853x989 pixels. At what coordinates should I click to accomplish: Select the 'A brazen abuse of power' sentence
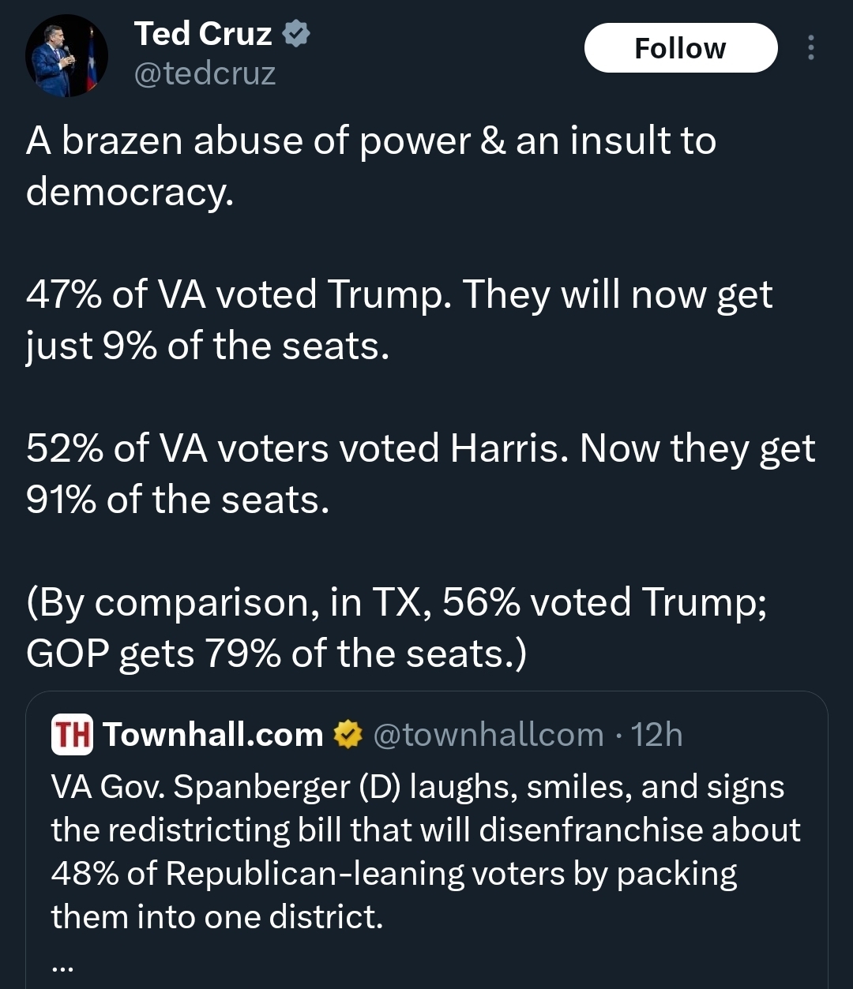pyautogui.click(x=370, y=142)
